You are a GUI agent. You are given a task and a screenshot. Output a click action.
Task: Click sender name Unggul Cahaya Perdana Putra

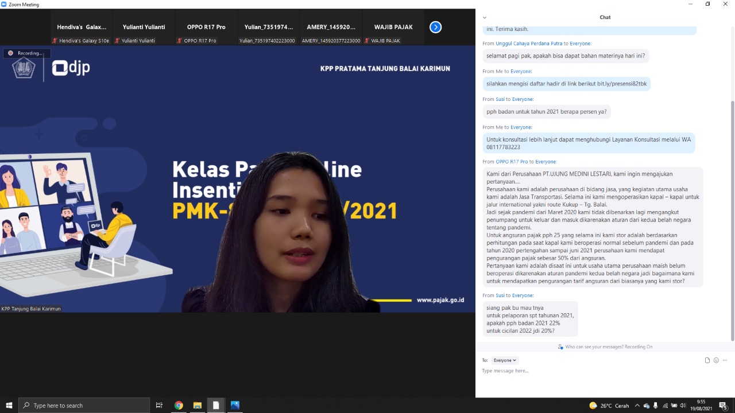529,44
